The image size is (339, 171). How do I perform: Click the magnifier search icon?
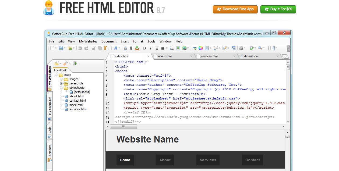click(260, 48)
